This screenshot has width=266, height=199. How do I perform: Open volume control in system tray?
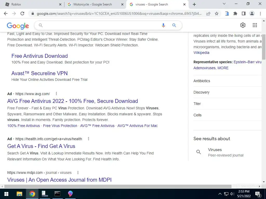pos(232,194)
